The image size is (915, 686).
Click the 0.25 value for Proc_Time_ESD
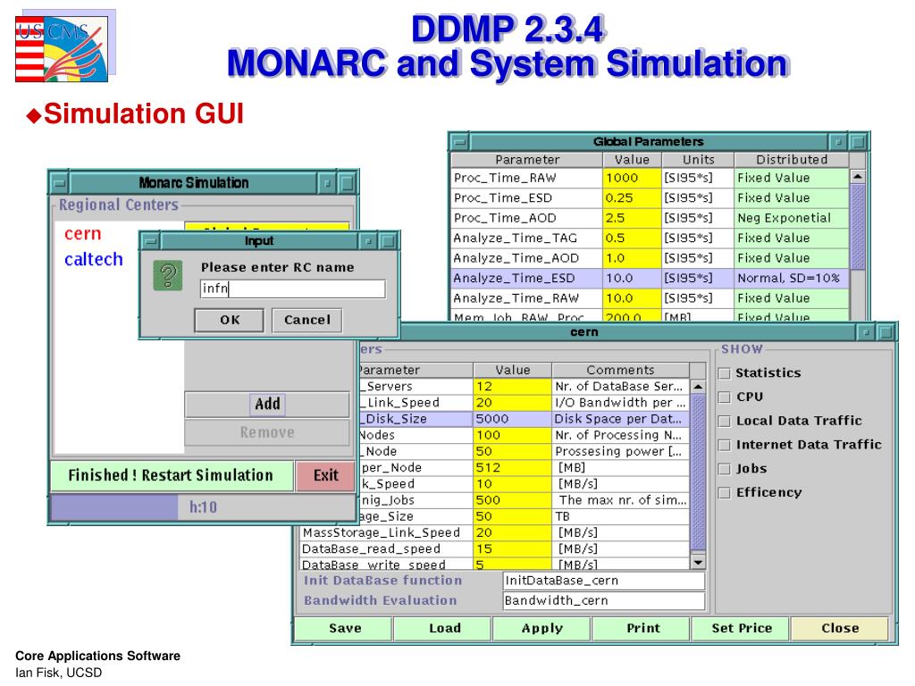pos(632,198)
